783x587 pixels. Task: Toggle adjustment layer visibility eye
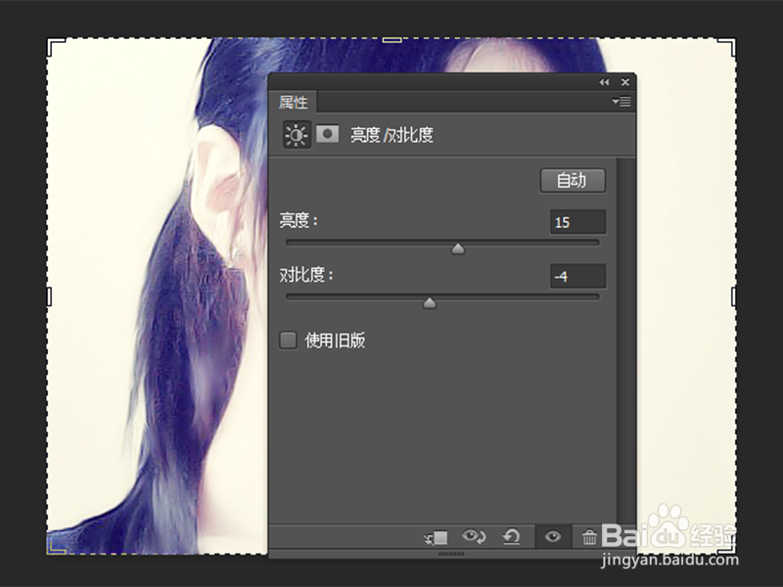552,537
